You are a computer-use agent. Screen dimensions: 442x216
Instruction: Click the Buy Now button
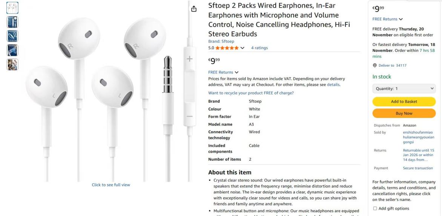tap(404, 113)
